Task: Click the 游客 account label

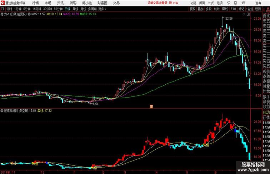Action: tap(258, 3)
